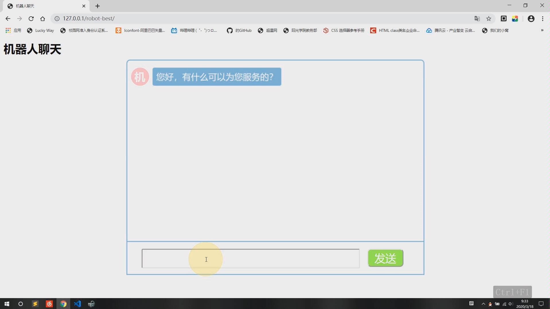Restore down the Chrome window
This screenshot has width=550, height=309.
(x=525, y=5)
